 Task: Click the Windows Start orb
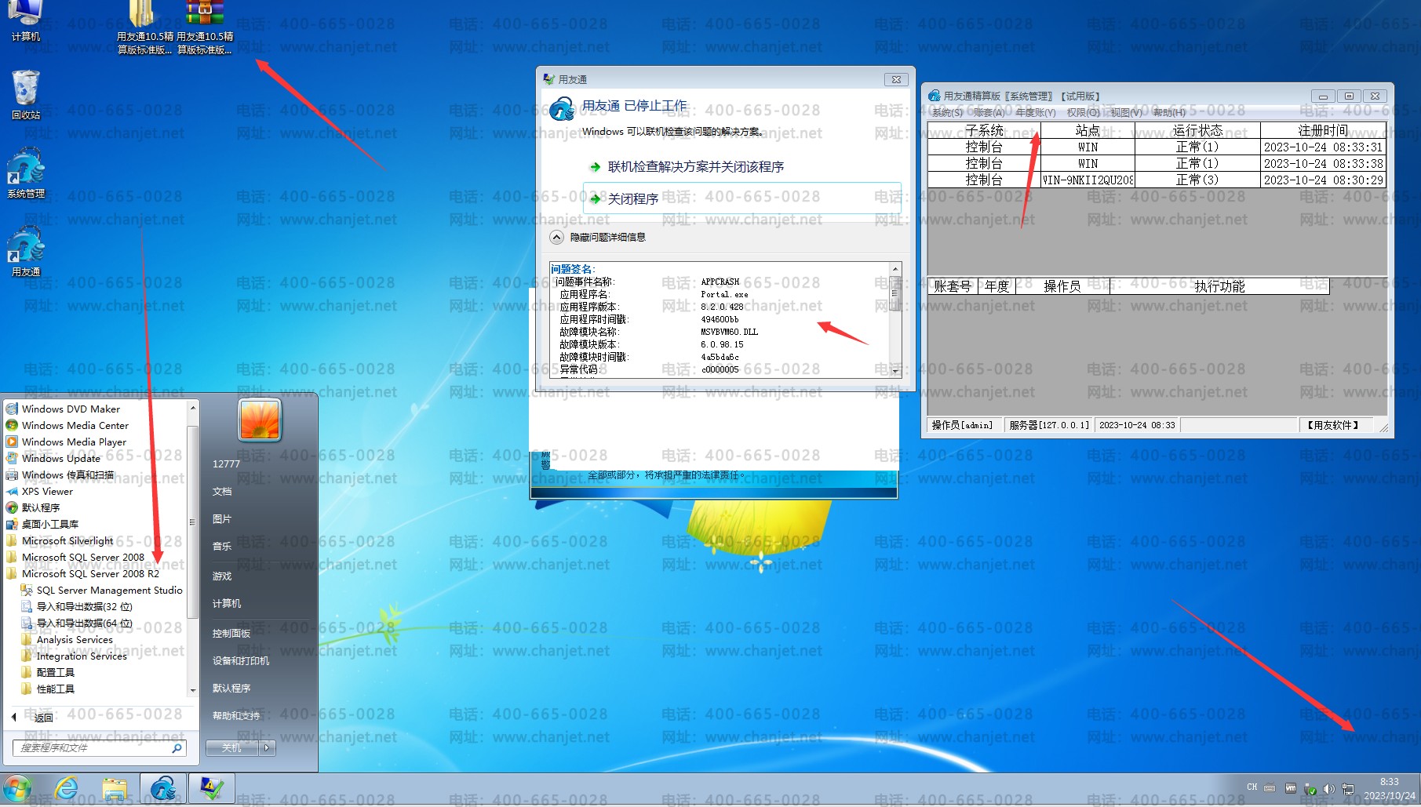[17, 789]
